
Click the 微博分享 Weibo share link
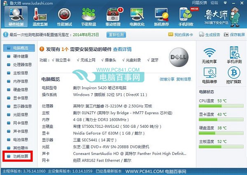[x=167, y=79]
